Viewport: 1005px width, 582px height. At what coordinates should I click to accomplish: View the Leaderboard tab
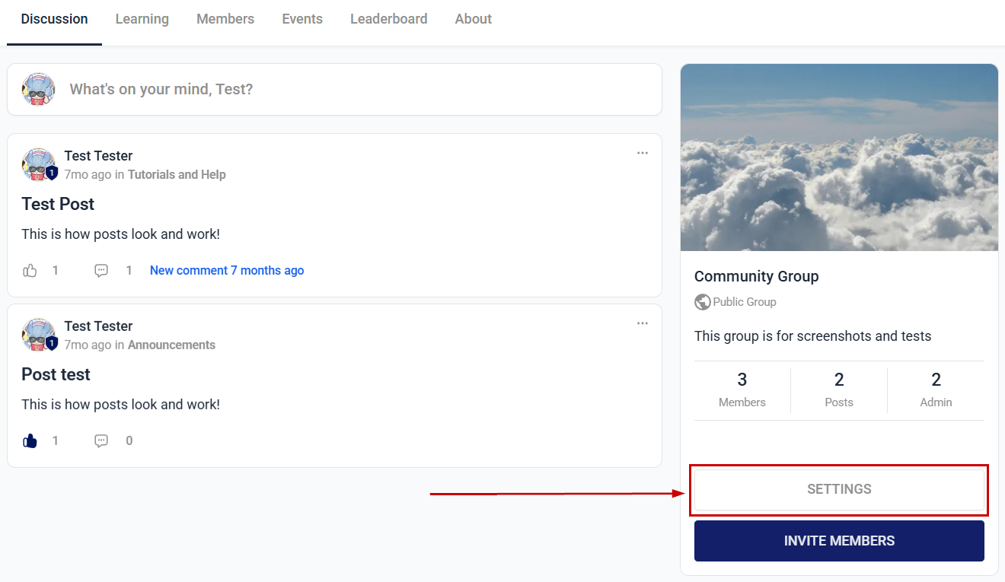(388, 19)
